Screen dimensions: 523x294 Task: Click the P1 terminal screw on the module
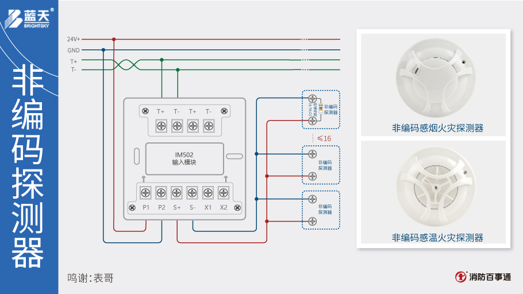[x=145, y=192]
